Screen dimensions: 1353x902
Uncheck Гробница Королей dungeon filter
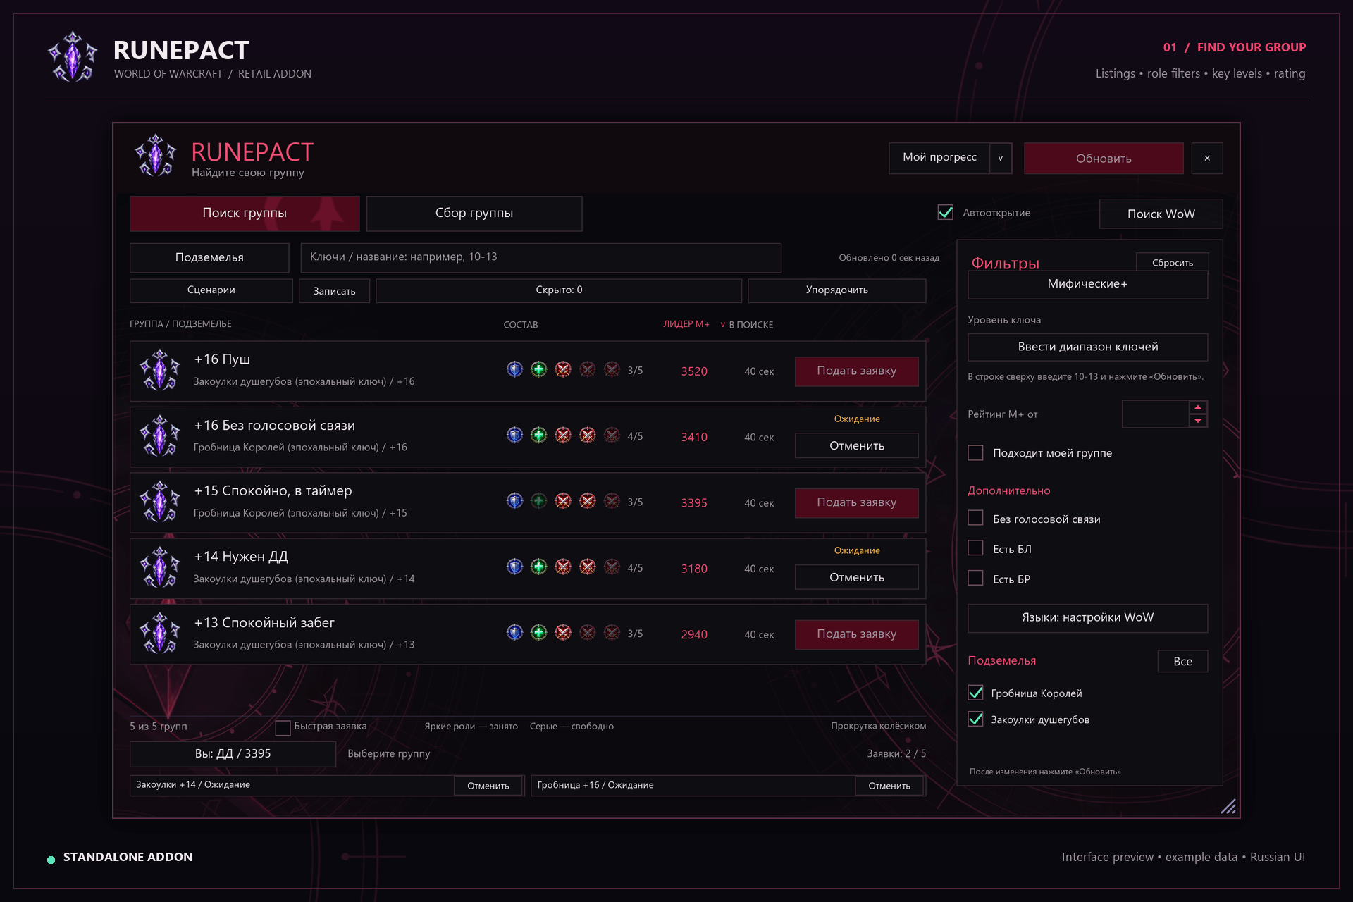[x=975, y=693]
